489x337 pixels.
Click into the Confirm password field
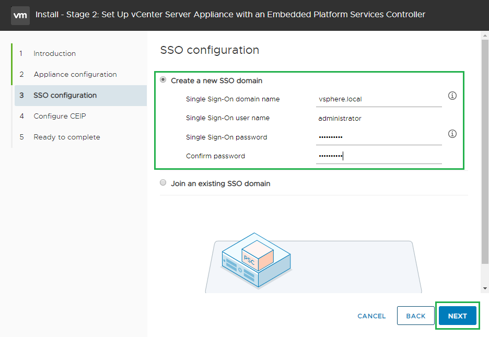click(x=378, y=156)
